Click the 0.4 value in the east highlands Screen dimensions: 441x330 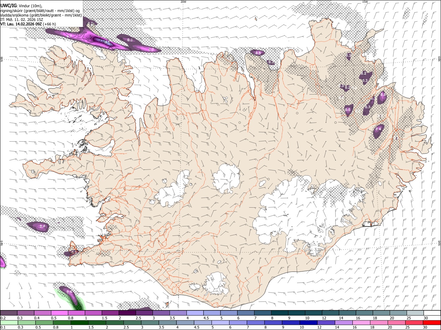pyautogui.click(x=378, y=129)
